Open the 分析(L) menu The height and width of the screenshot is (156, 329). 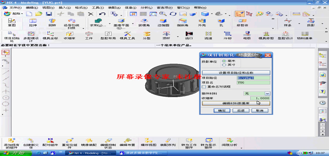pos(146,7)
